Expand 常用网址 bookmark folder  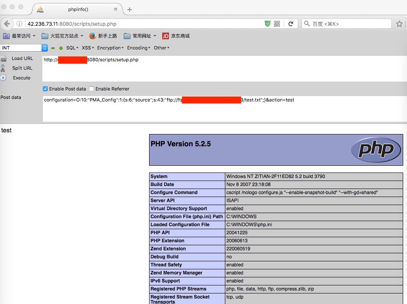tap(140, 36)
